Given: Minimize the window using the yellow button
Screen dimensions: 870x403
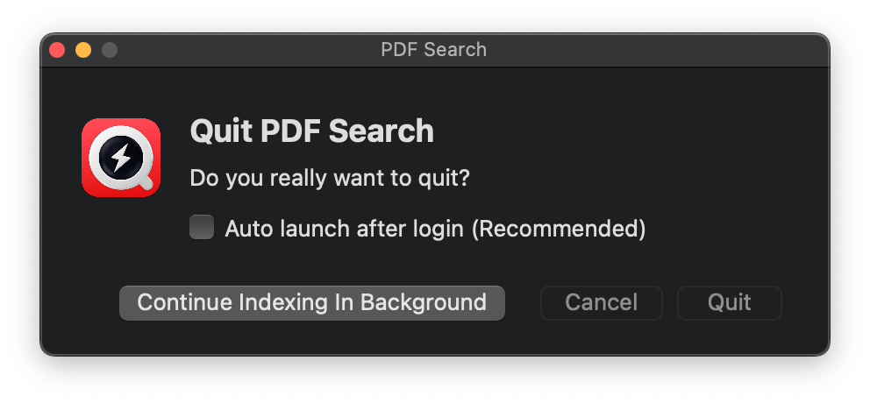Looking at the screenshot, I should 83,50.
